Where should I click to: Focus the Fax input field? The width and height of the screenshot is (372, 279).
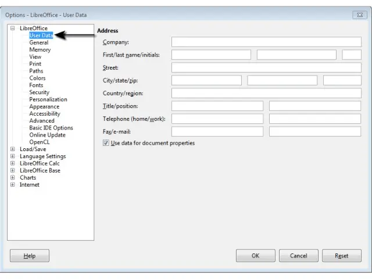(x=217, y=132)
